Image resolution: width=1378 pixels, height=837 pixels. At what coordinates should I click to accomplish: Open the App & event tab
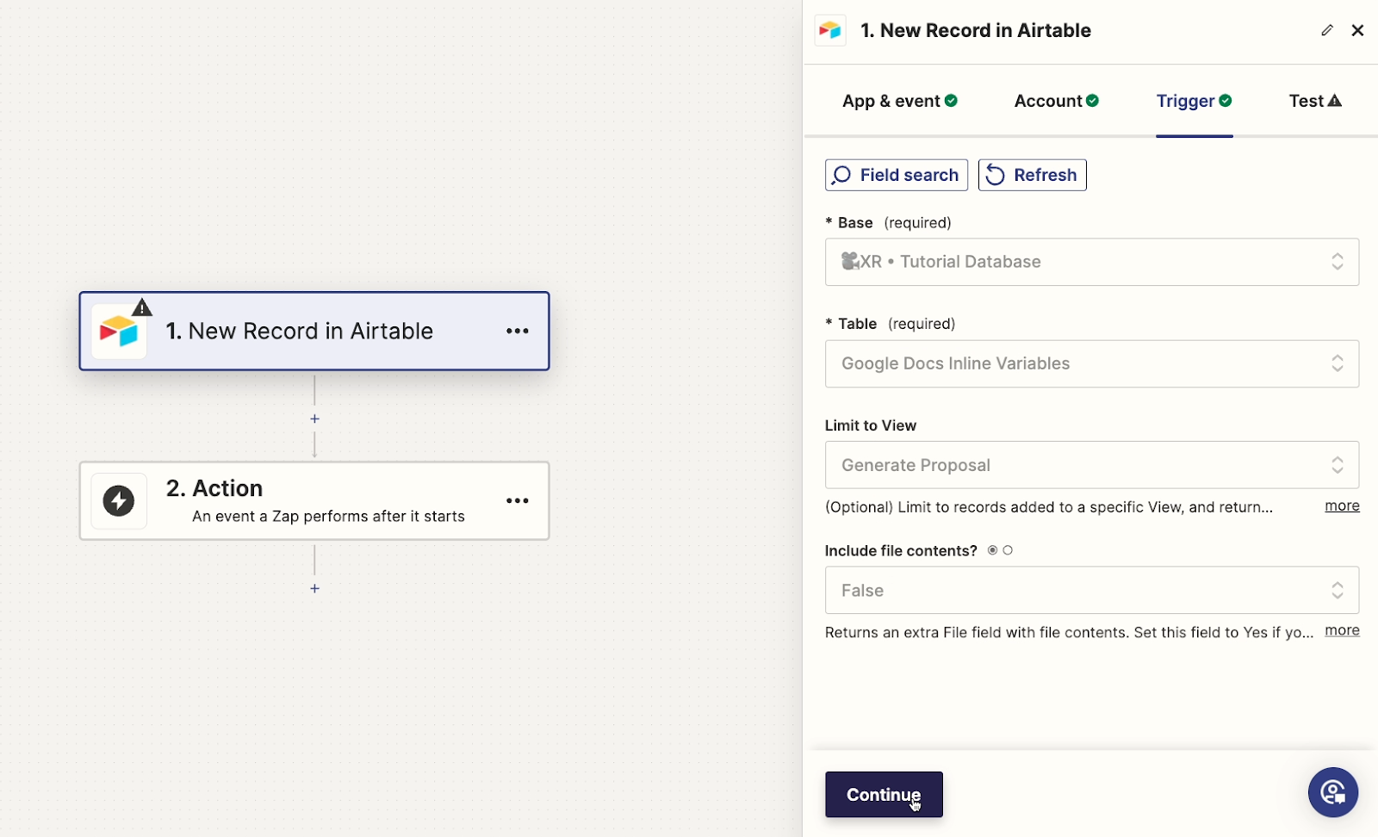[900, 101]
